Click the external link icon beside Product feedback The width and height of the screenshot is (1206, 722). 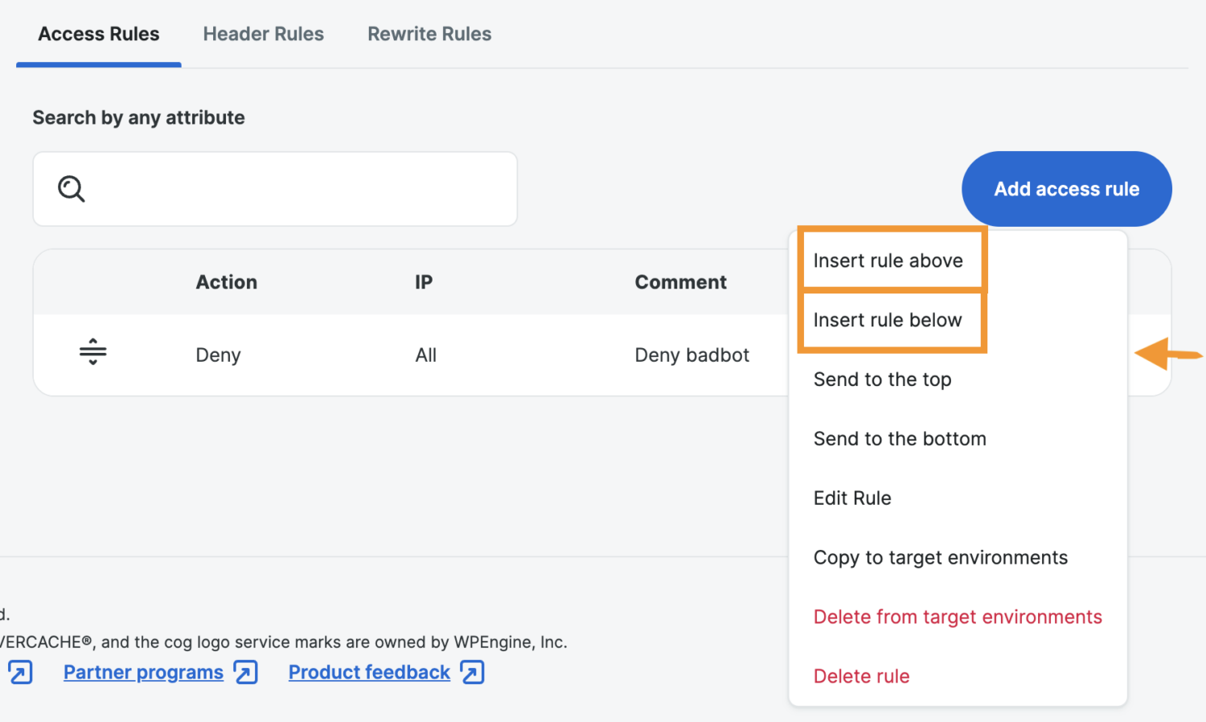pos(473,672)
